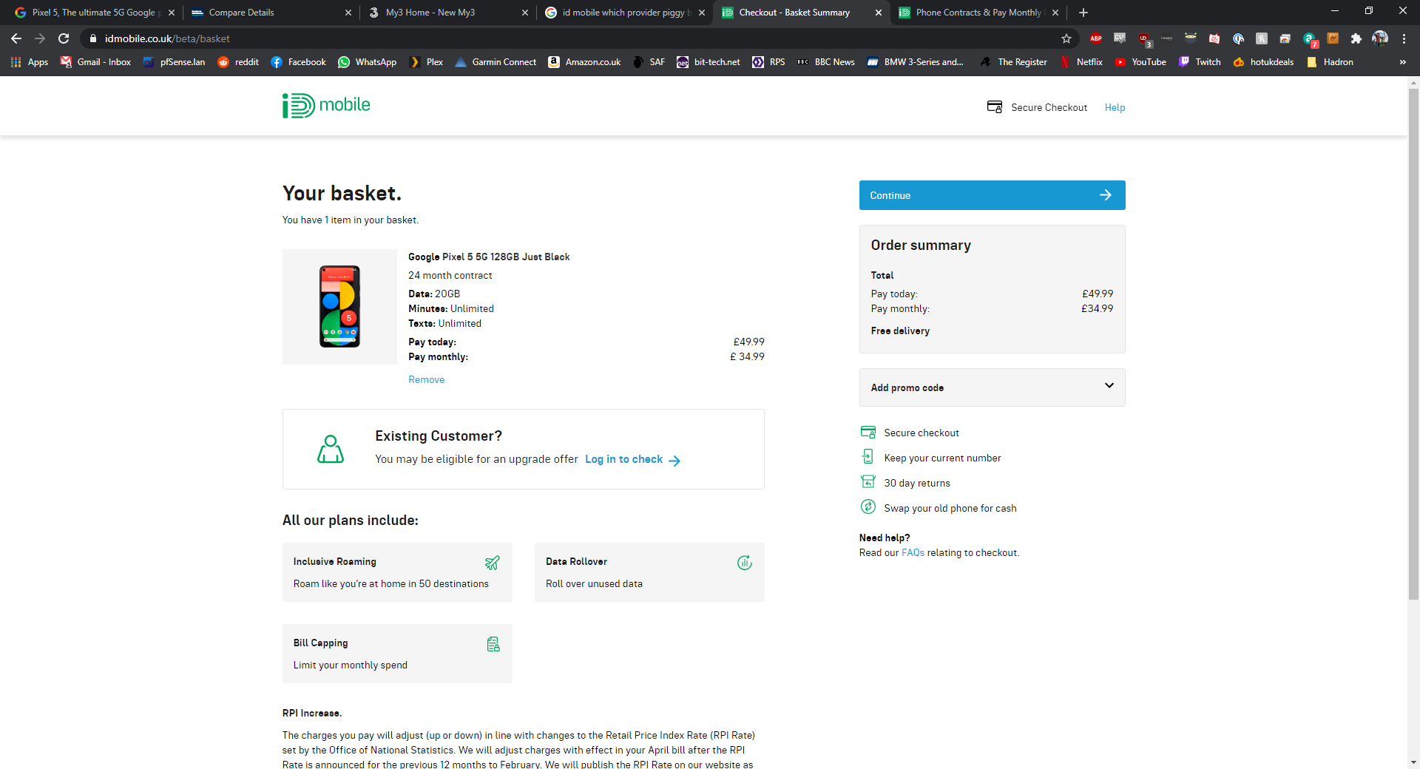Open the BMW 3-Series bookmark
Viewport: 1420px width, 769px height.
click(916, 62)
